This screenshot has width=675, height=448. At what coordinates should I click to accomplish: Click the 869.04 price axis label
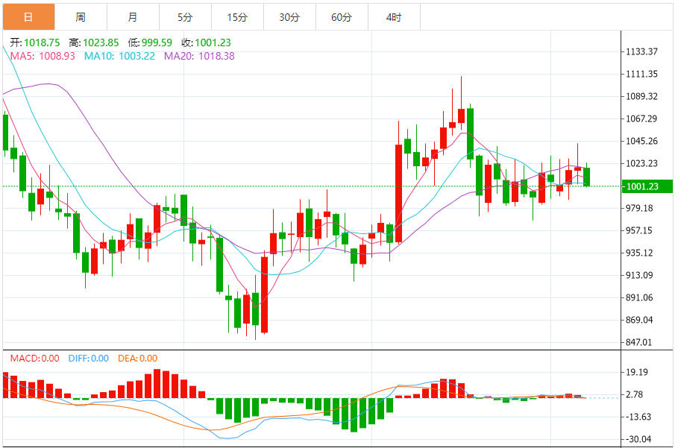(639, 321)
